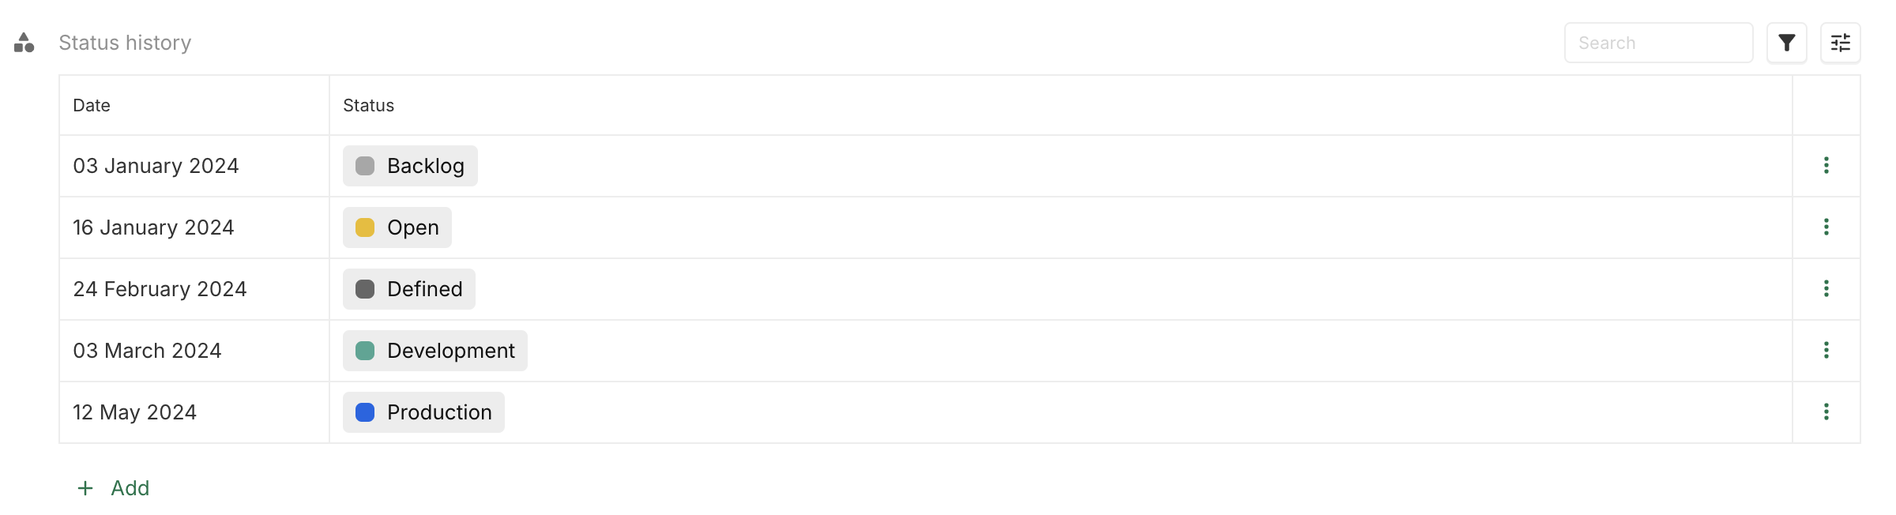Screen dimensions: 1896x515
Task: Click inside the Search field
Action: point(1657,43)
